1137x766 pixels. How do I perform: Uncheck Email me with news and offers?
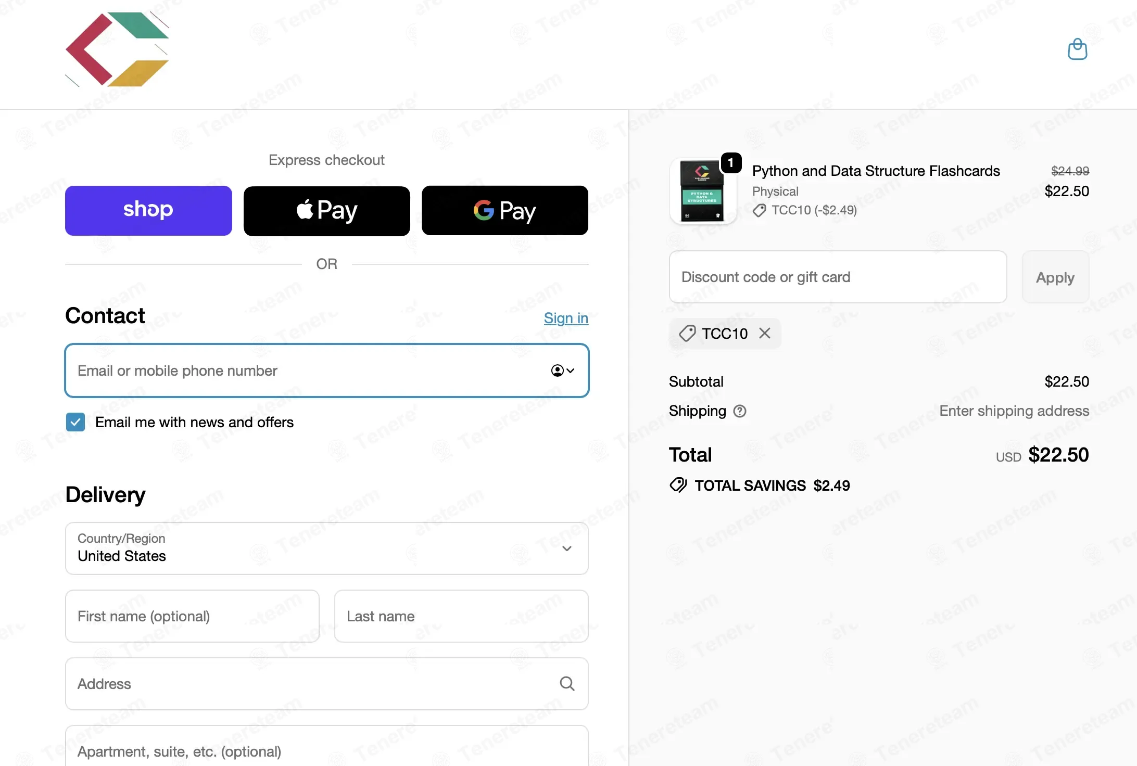tap(75, 422)
